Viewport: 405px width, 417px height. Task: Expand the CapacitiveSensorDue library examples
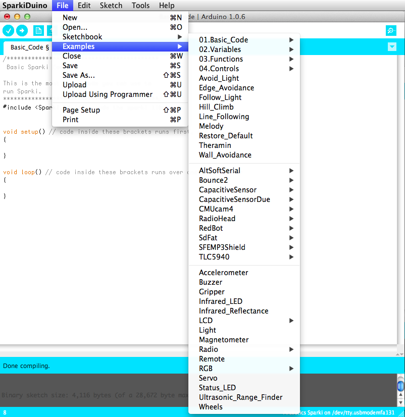click(244, 199)
